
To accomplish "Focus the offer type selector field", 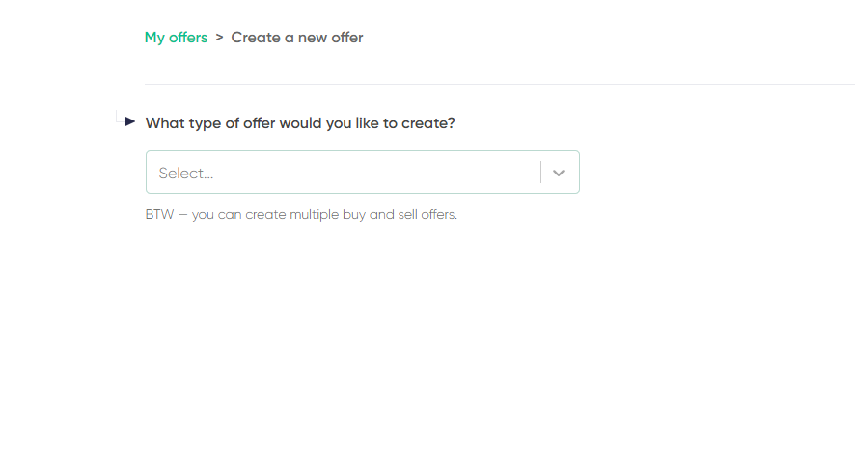I will 363,173.
